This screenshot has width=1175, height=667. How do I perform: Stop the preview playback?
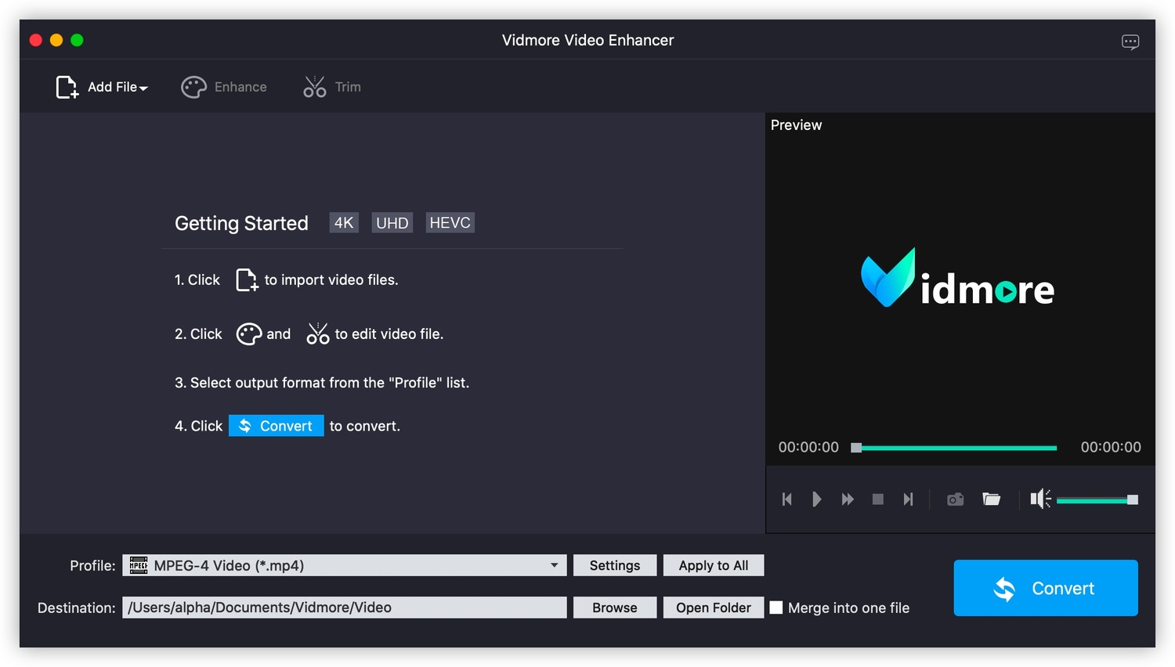[x=878, y=499]
